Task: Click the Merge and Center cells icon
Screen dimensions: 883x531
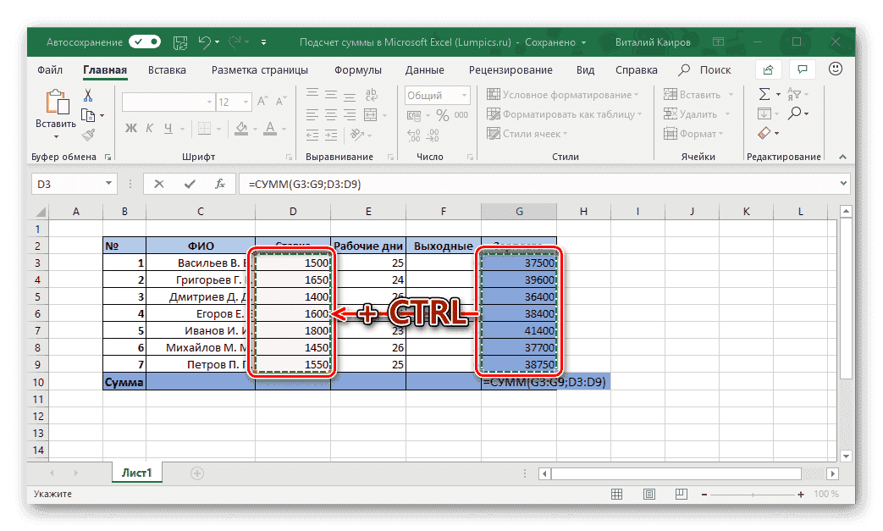Action: 371,116
